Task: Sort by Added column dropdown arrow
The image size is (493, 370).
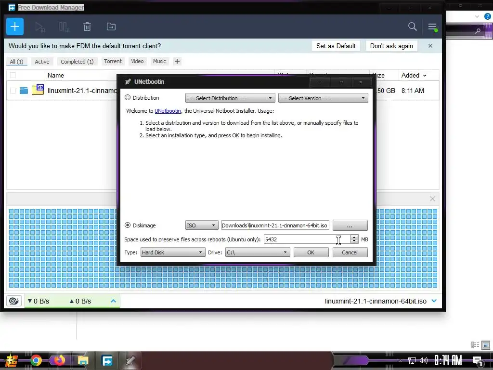Action: [x=425, y=76]
